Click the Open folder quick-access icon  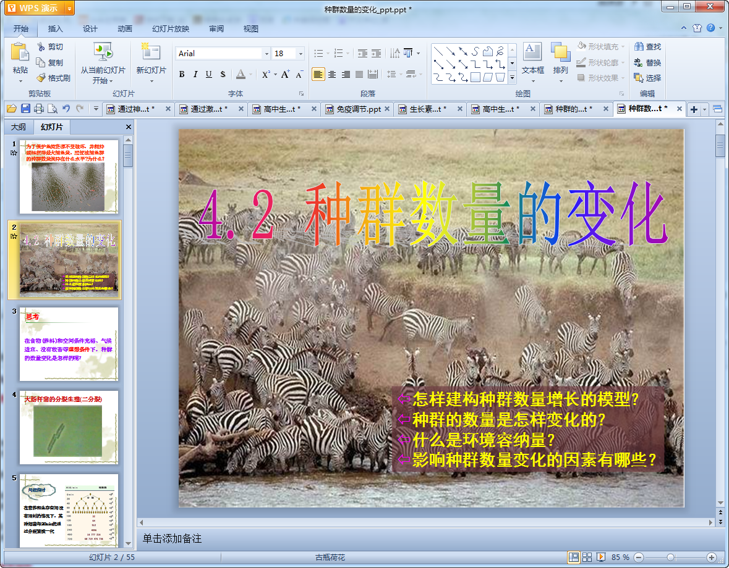pos(12,109)
